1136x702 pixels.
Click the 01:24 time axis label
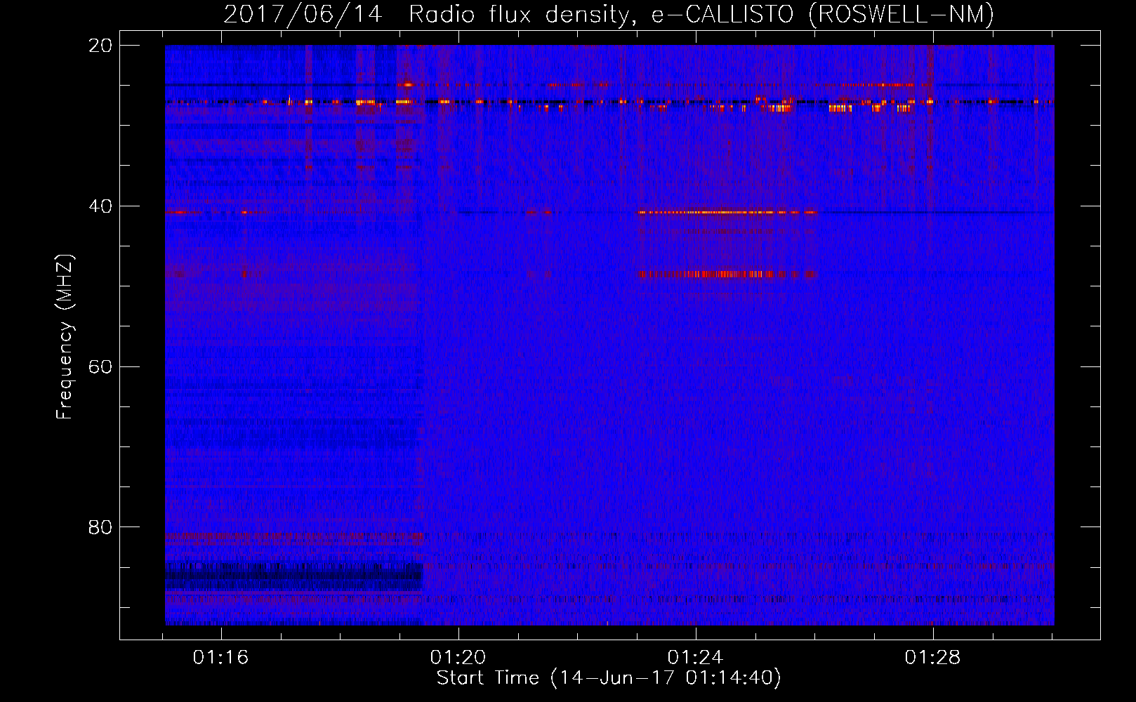coord(695,658)
